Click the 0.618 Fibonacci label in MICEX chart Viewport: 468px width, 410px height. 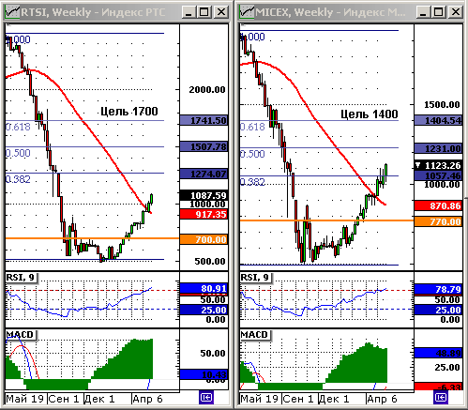tap(252, 127)
